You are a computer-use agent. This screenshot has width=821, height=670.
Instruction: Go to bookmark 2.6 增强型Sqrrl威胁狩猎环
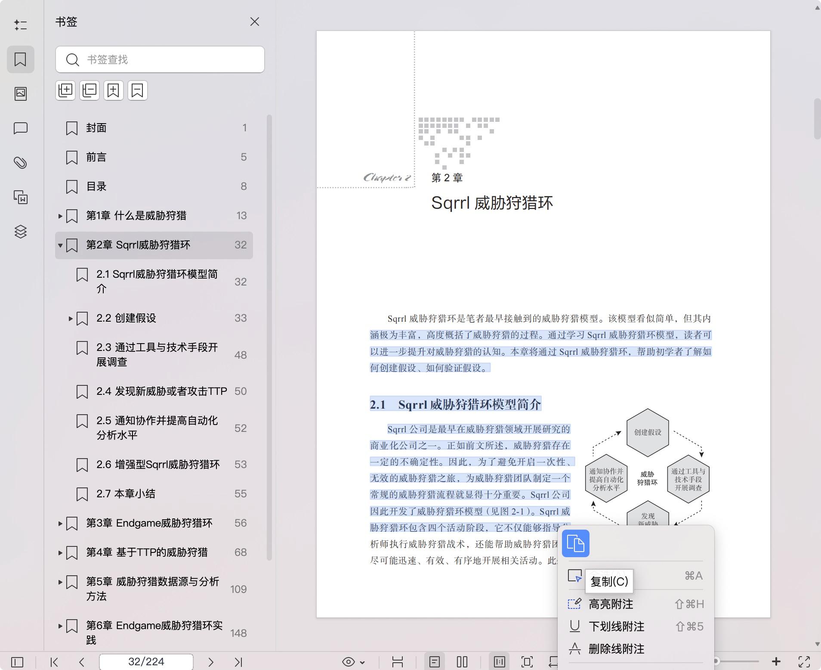pyautogui.click(x=154, y=465)
